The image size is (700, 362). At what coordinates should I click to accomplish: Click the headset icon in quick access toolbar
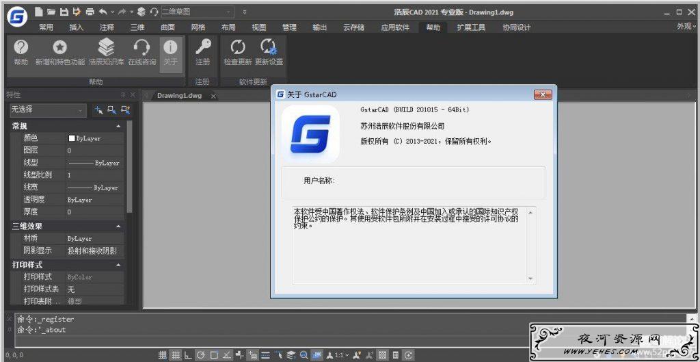click(x=154, y=12)
